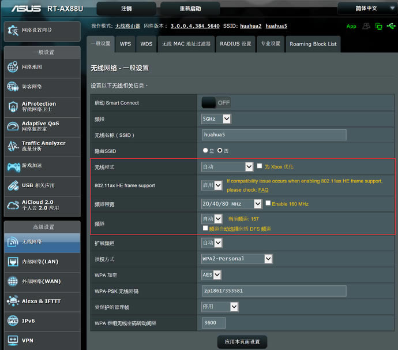
Task: Switch to the WPS tab
Action: point(125,44)
